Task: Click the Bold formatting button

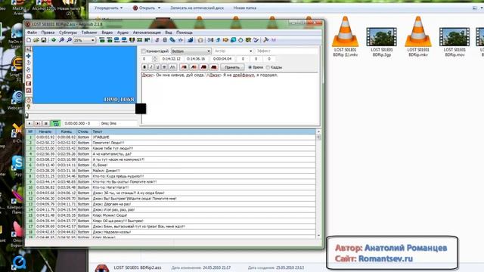Action: click(144, 67)
